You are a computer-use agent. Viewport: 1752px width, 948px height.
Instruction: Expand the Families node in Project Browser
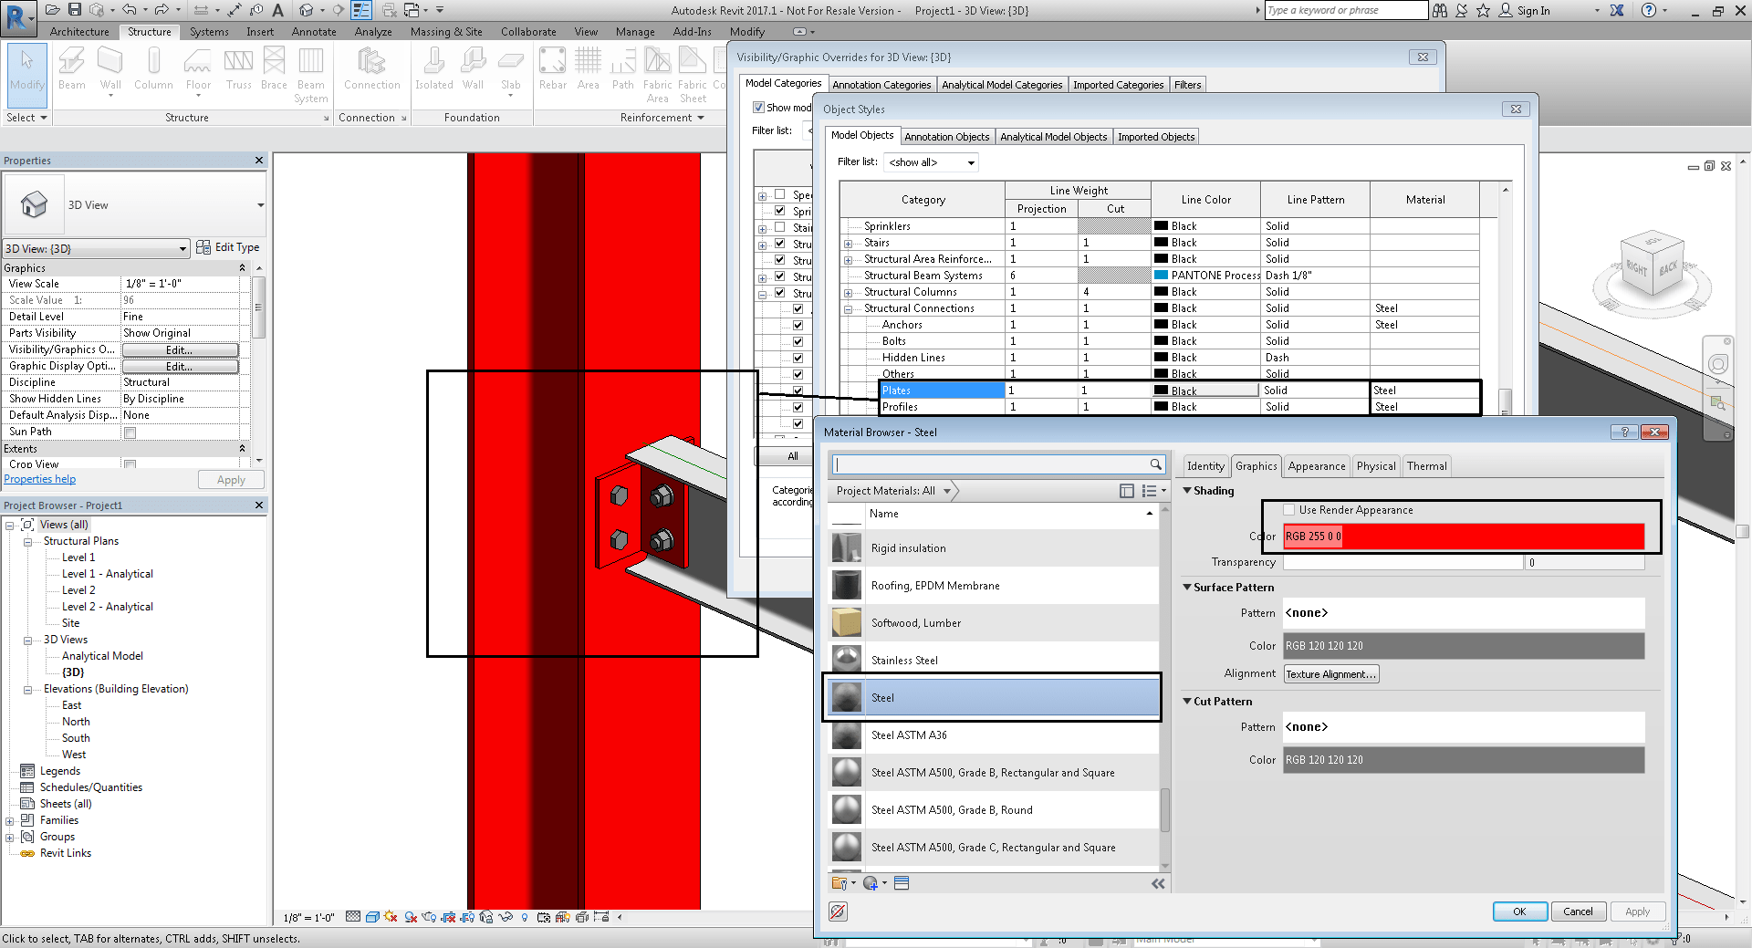point(9,820)
